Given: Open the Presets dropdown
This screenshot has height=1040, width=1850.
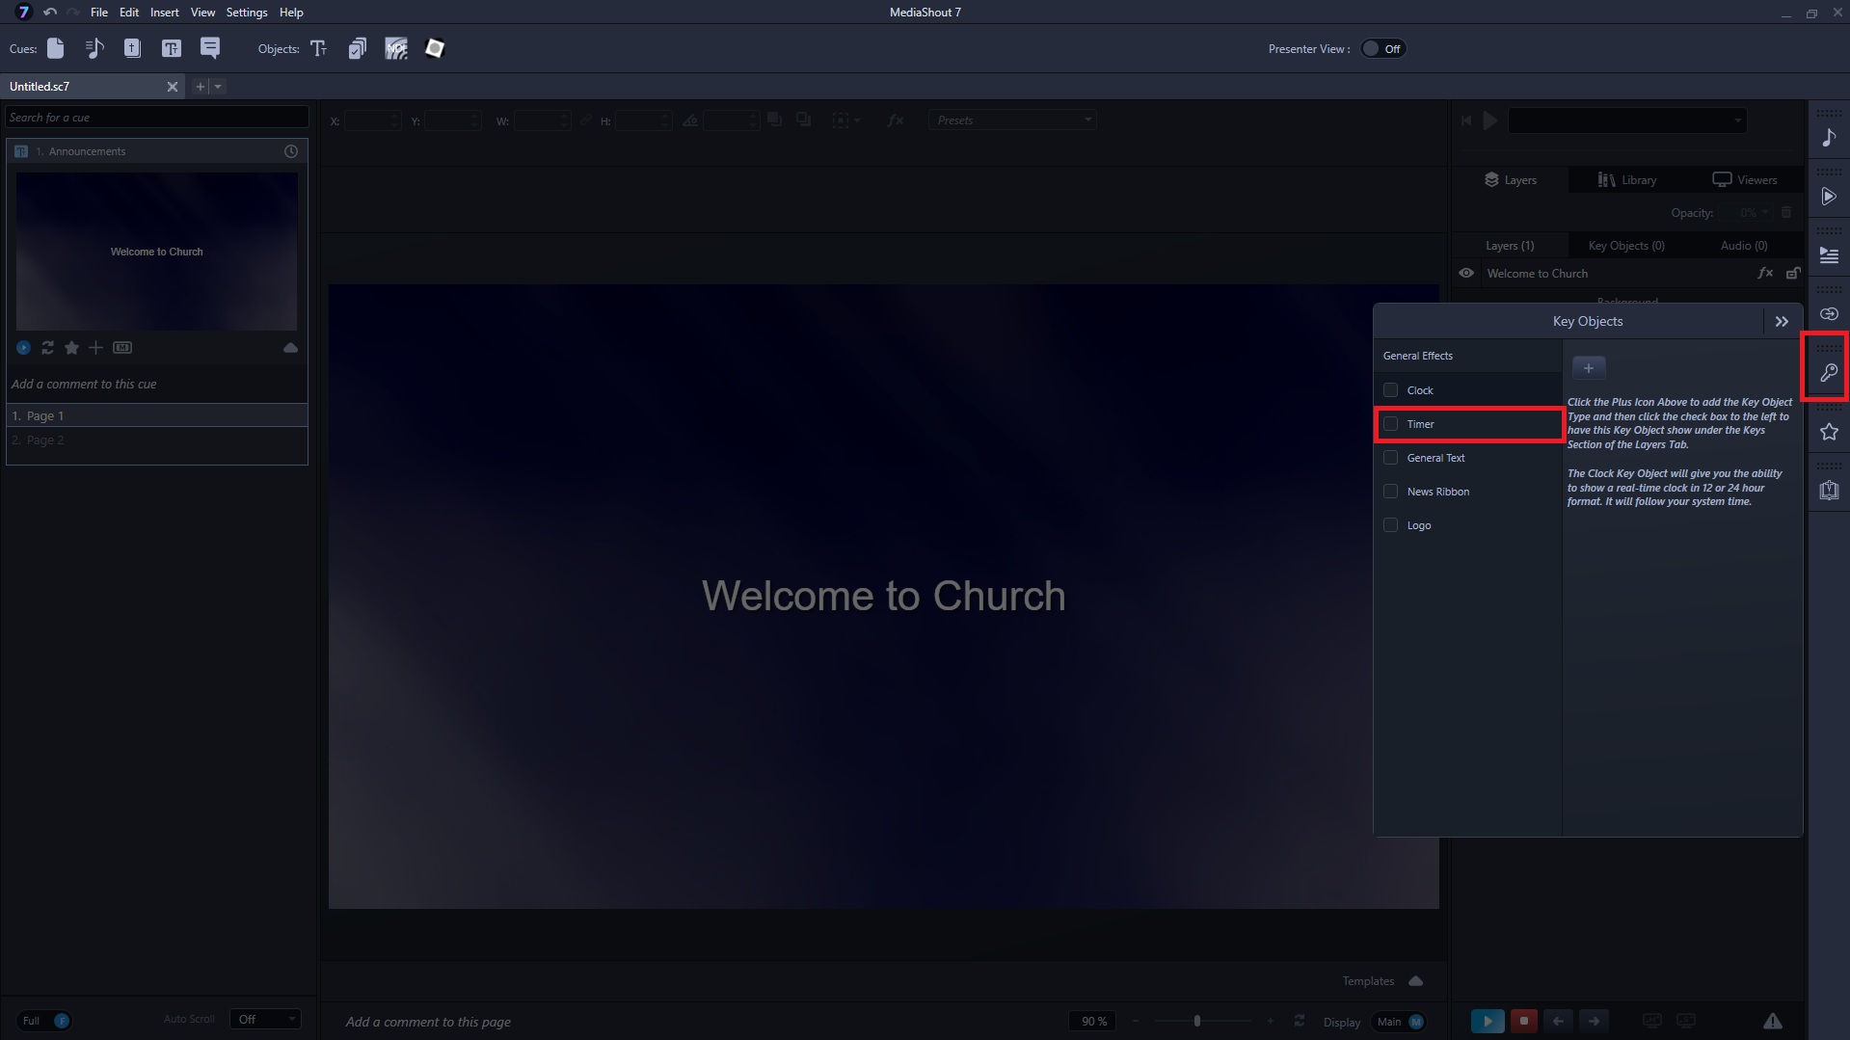Looking at the screenshot, I should [1012, 120].
